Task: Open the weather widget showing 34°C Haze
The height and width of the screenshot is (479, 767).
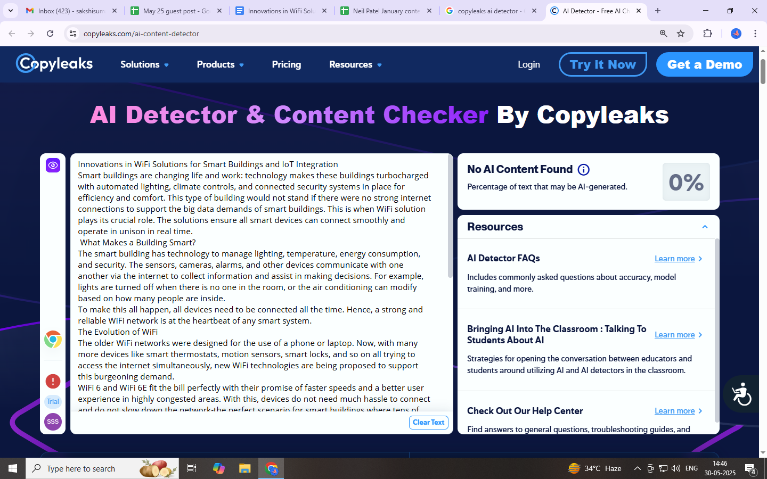Action: pyautogui.click(x=595, y=468)
